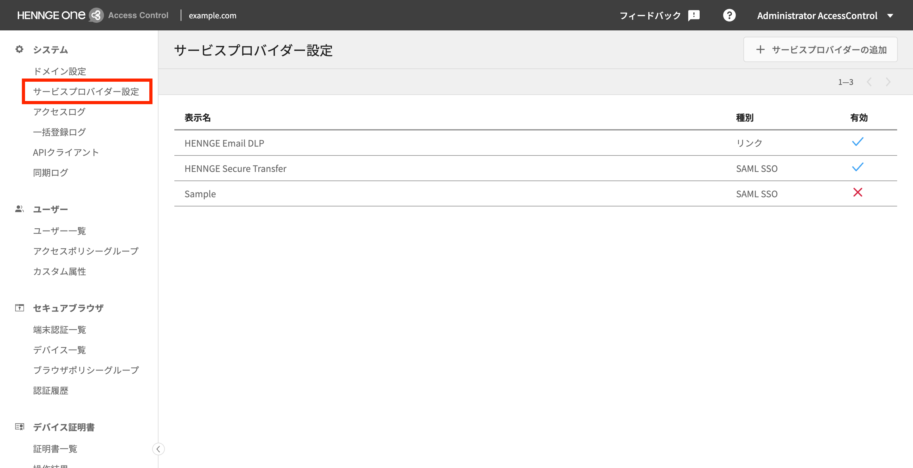Viewport: 913px width, 468px height.
Task: Click the フィードバック link
Action: pos(650,16)
